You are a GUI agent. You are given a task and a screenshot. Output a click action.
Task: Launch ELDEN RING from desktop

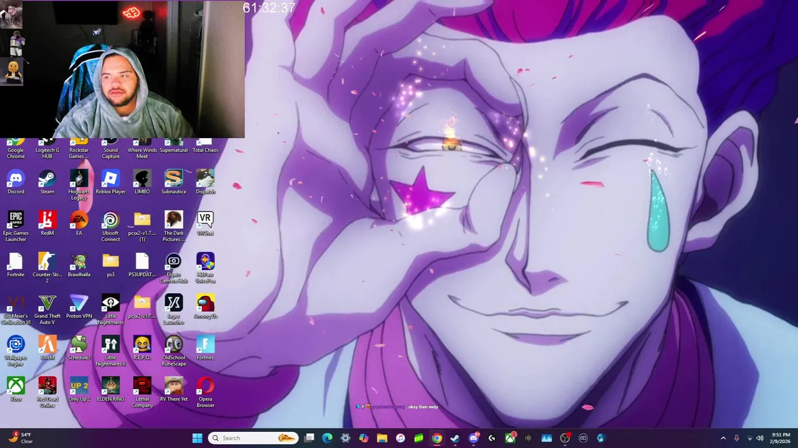(110, 390)
